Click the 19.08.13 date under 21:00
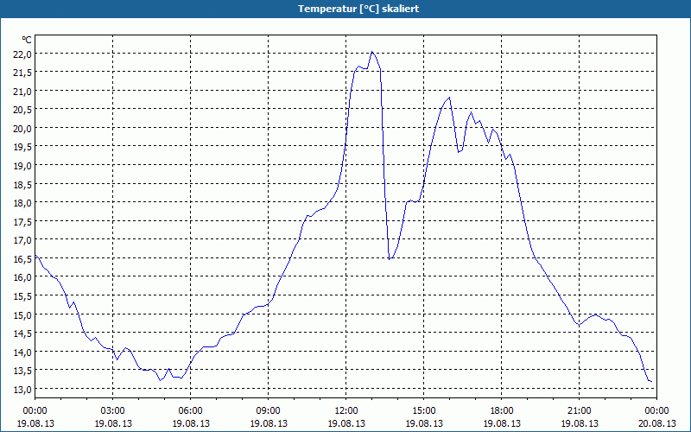Image resolution: width=691 pixels, height=432 pixels. pyautogui.click(x=579, y=423)
